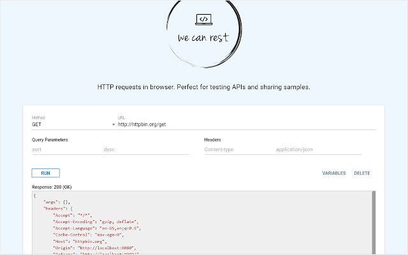Click the laptop code icon in the logo
Viewport: 408px width, 255px height.
[x=204, y=20]
